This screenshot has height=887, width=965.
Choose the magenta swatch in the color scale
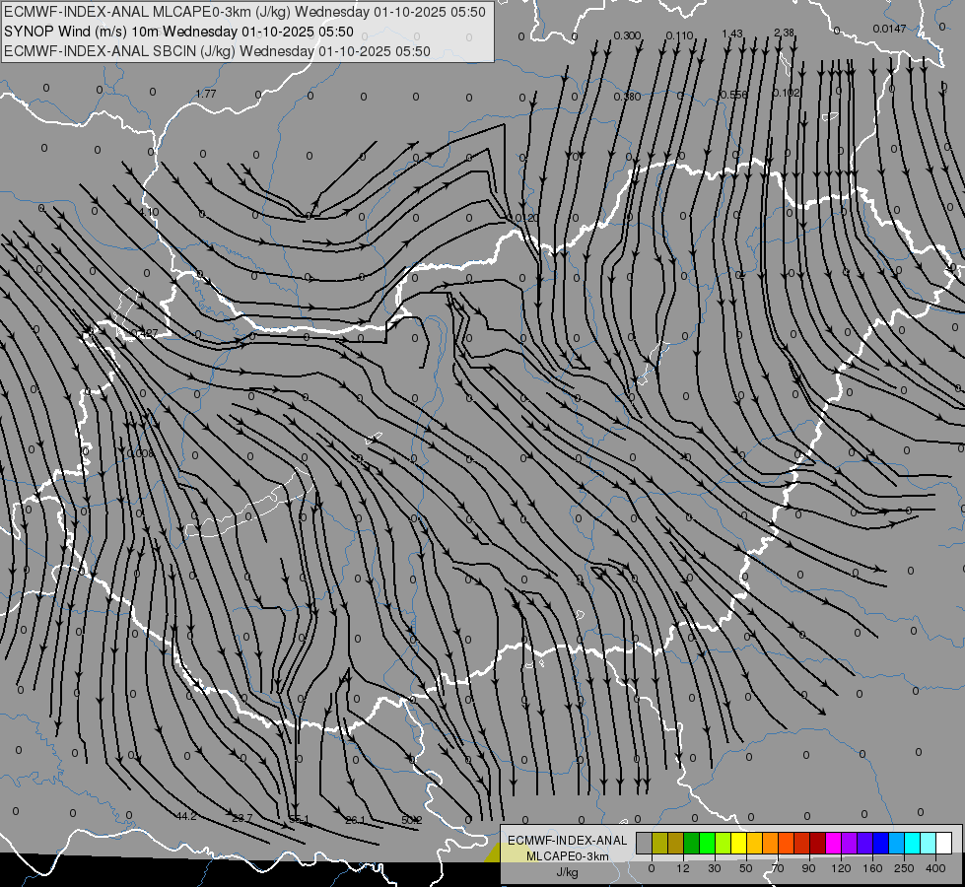point(833,843)
